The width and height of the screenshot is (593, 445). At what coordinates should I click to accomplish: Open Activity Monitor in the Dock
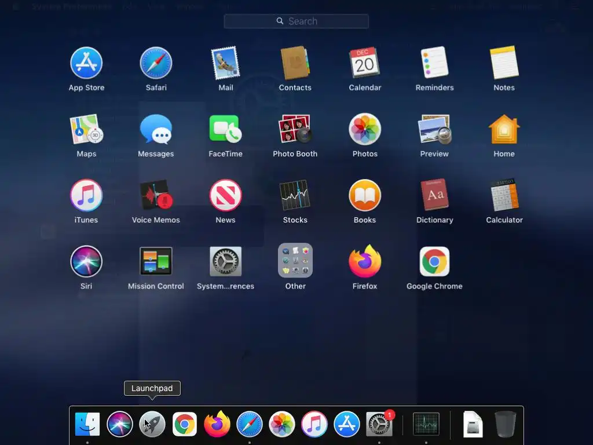coord(426,424)
